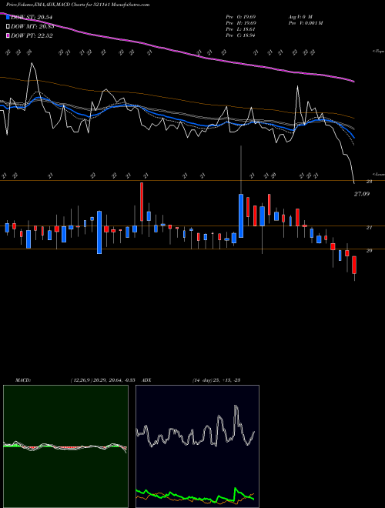Click the 21 price axis label

(x=369, y=228)
